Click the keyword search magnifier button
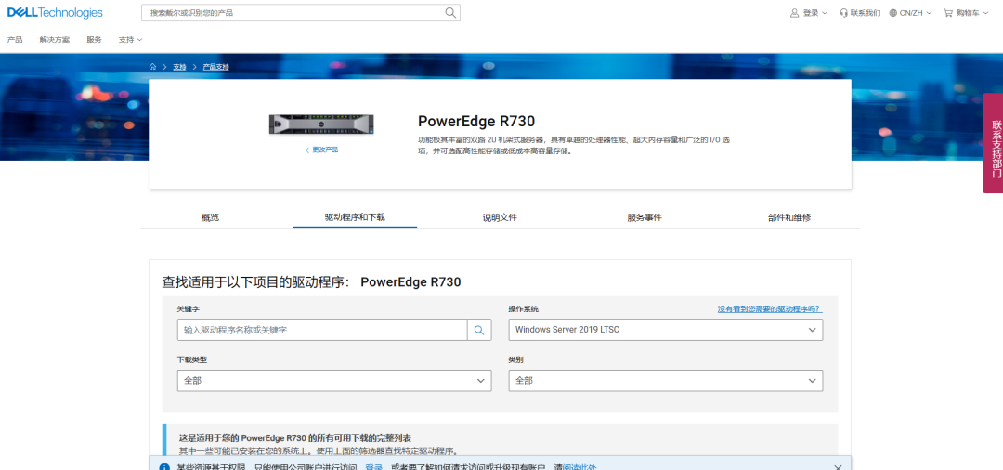This screenshot has width=1003, height=470. pyautogui.click(x=479, y=330)
